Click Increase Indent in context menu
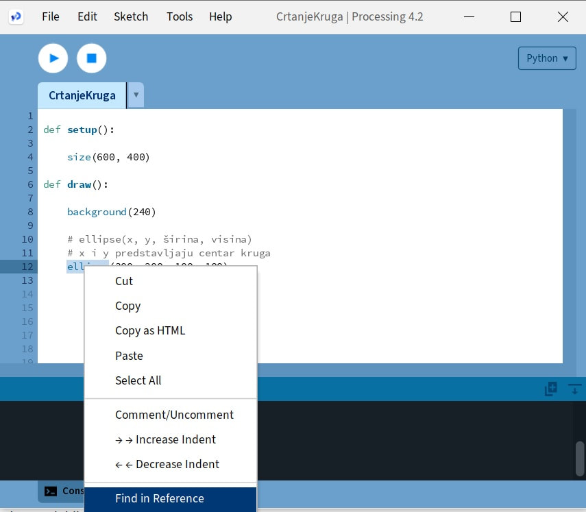Viewport: 586px width, 512px height. coord(171,439)
